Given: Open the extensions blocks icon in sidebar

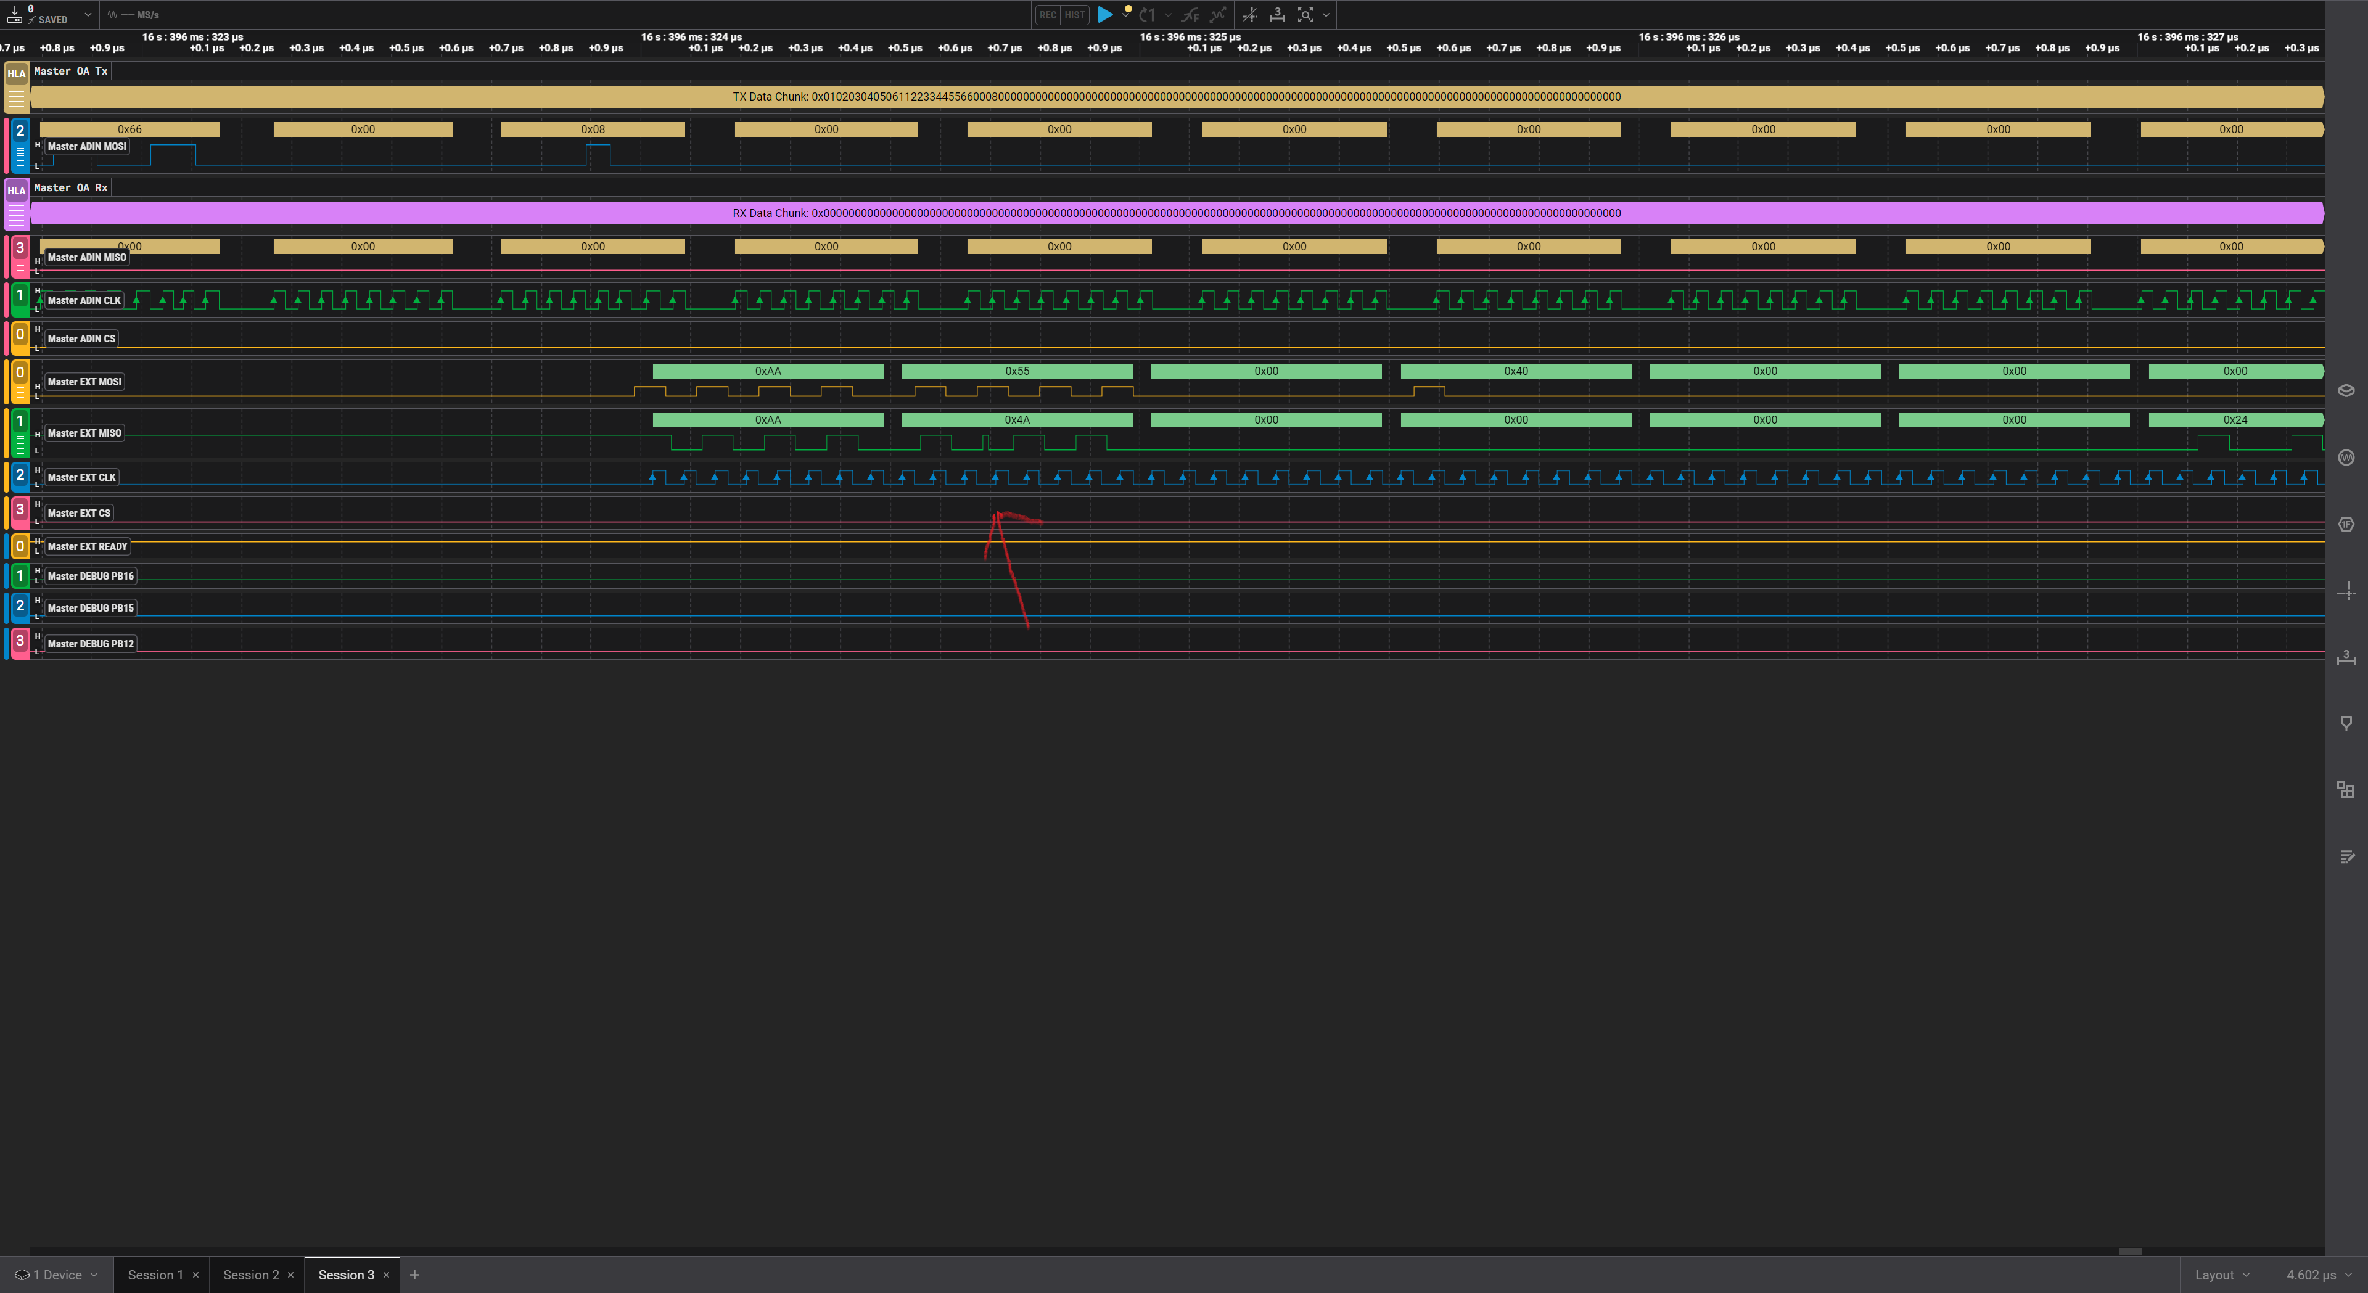Looking at the screenshot, I should pos(2346,789).
